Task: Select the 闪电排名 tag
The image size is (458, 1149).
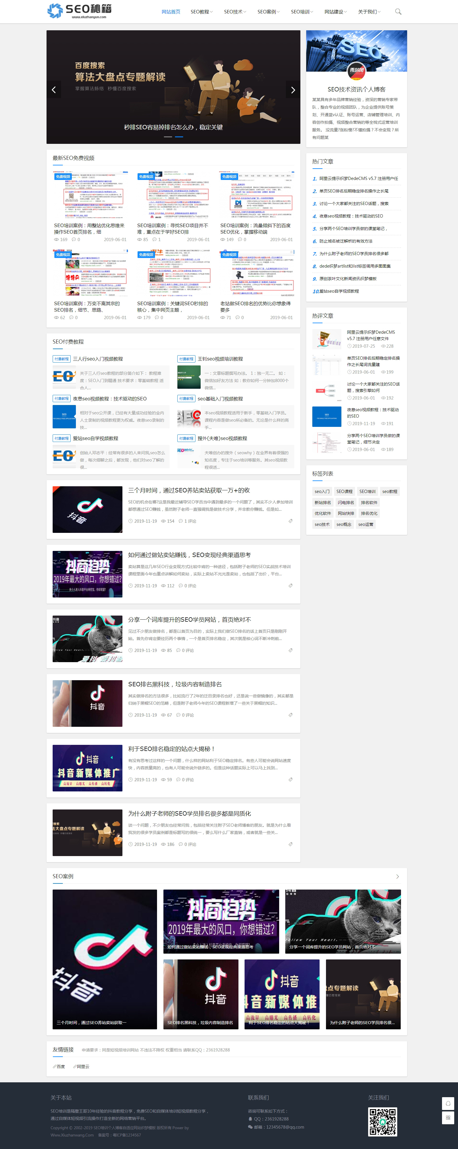Action: [346, 502]
